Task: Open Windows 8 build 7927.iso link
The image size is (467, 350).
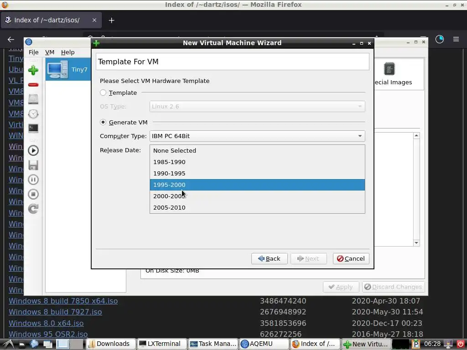Action: (55, 312)
